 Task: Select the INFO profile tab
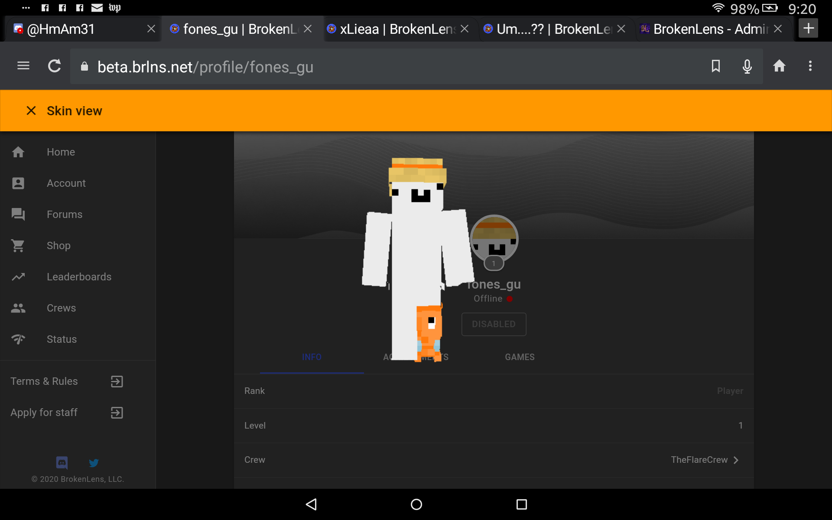pos(312,357)
